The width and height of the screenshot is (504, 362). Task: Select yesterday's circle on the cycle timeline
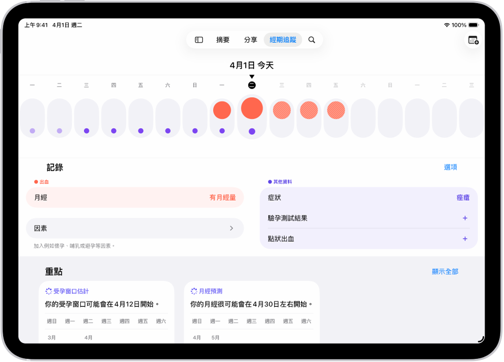click(x=222, y=109)
